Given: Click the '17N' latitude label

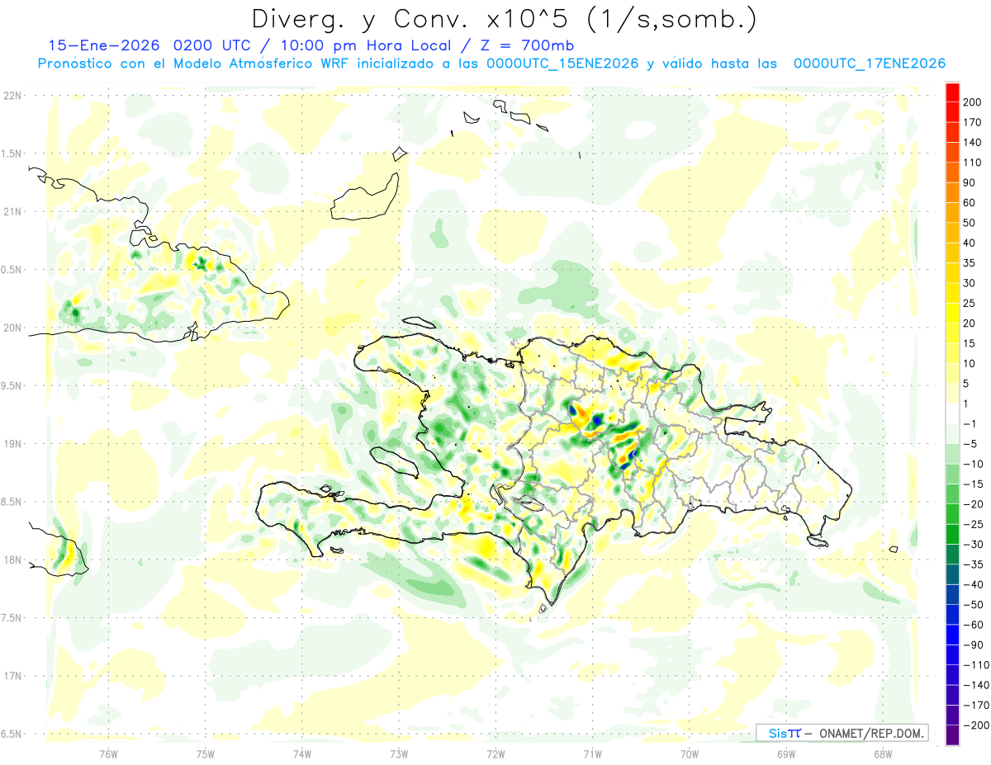Looking at the screenshot, I should click(13, 676).
